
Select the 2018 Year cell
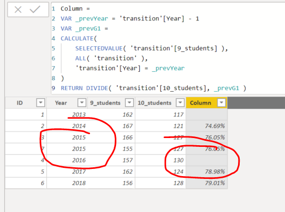pos(67,183)
